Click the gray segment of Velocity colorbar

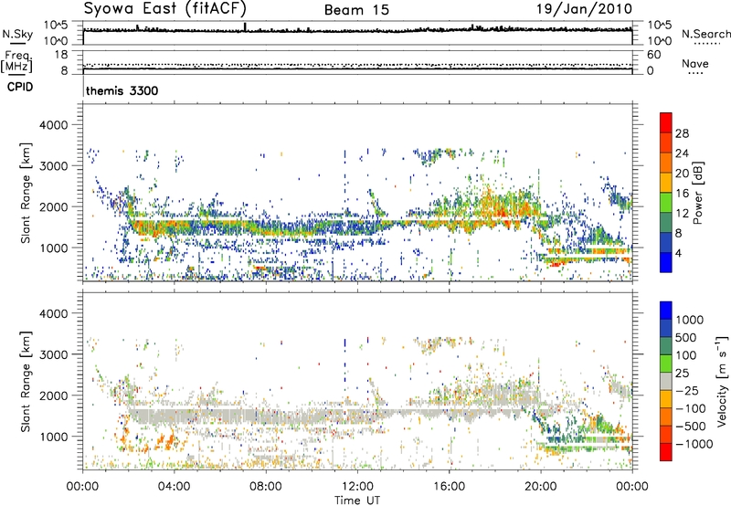click(666, 381)
